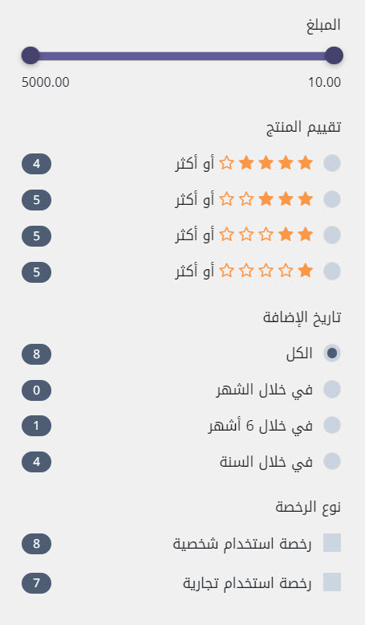Click the في خلال 6 أشهر label text
Viewport: 365px width, 625px height.
point(261,426)
